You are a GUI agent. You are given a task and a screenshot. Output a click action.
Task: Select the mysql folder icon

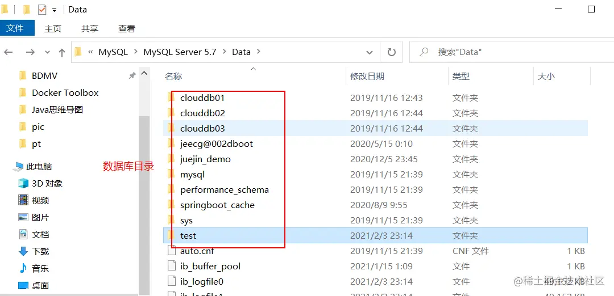pos(171,174)
